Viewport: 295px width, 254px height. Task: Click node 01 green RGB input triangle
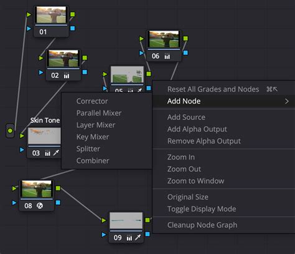(29, 14)
